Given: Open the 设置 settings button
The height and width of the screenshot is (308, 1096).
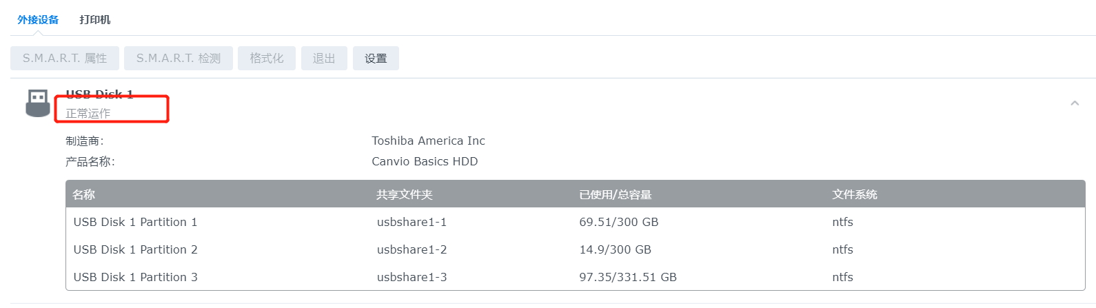Looking at the screenshot, I should click(x=376, y=59).
